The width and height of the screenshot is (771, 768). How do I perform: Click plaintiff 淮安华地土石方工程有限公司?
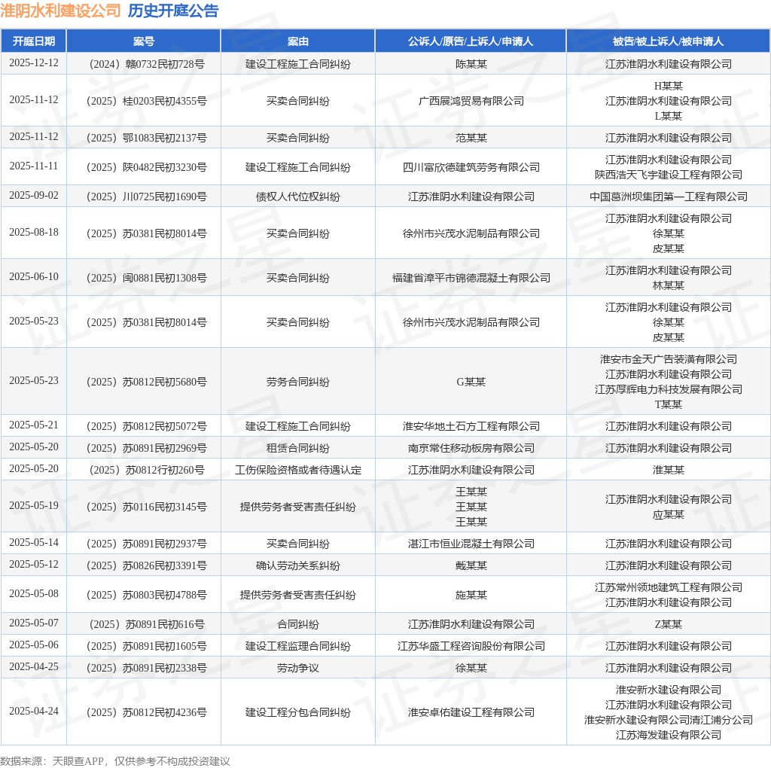[471, 426]
